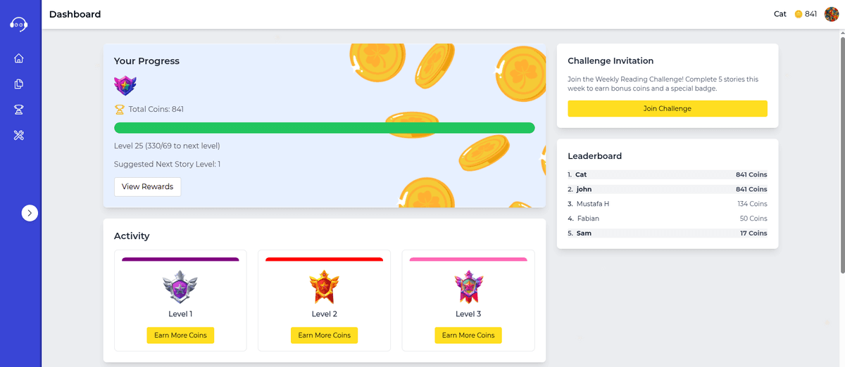845x367 pixels.
Task: Open the tools icon in sidebar
Action: 19,135
